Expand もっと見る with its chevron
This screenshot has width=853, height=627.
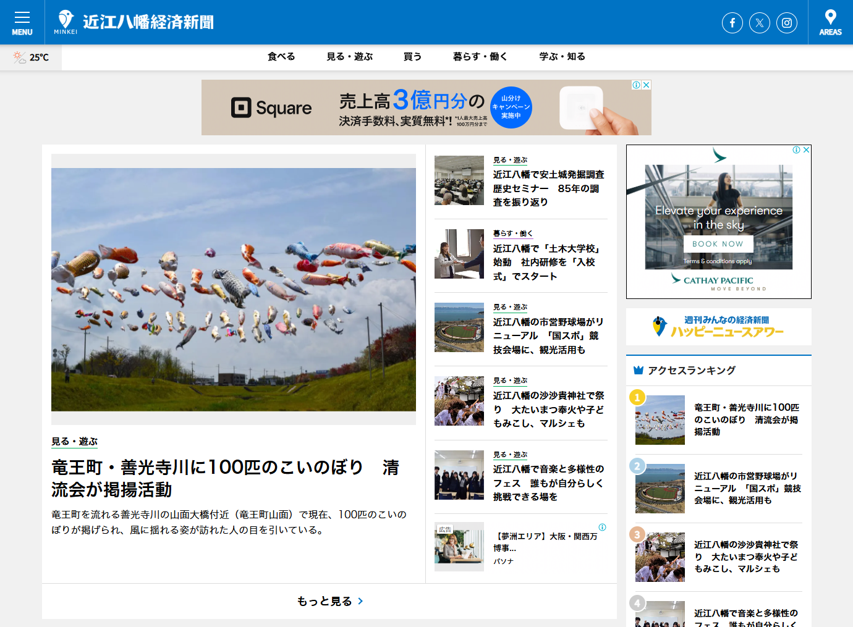tap(329, 600)
